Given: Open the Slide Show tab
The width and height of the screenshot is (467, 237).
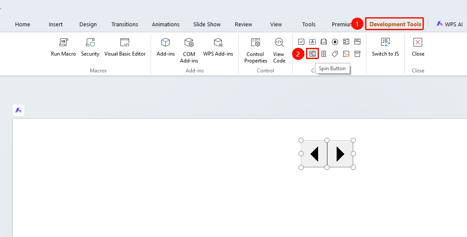Looking at the screenshot, I should click(x=207, y=25).
